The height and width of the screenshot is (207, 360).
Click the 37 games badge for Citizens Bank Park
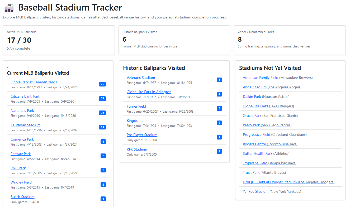[102, 98]
